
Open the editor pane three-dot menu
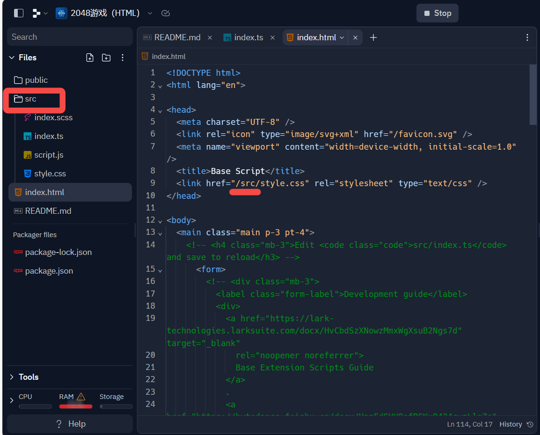pos(527,37)
